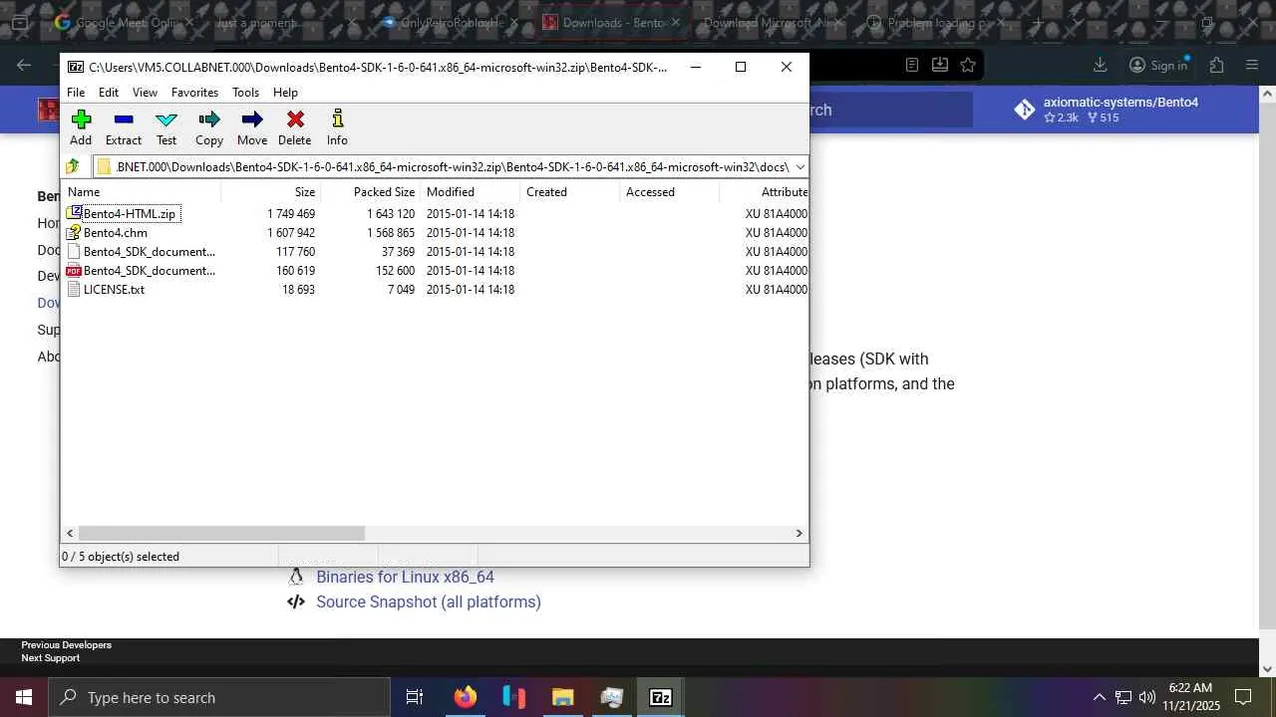Open Binaries for Linux x86_64 link
This screenshot has height=717, width=1276.
[405, 577]
